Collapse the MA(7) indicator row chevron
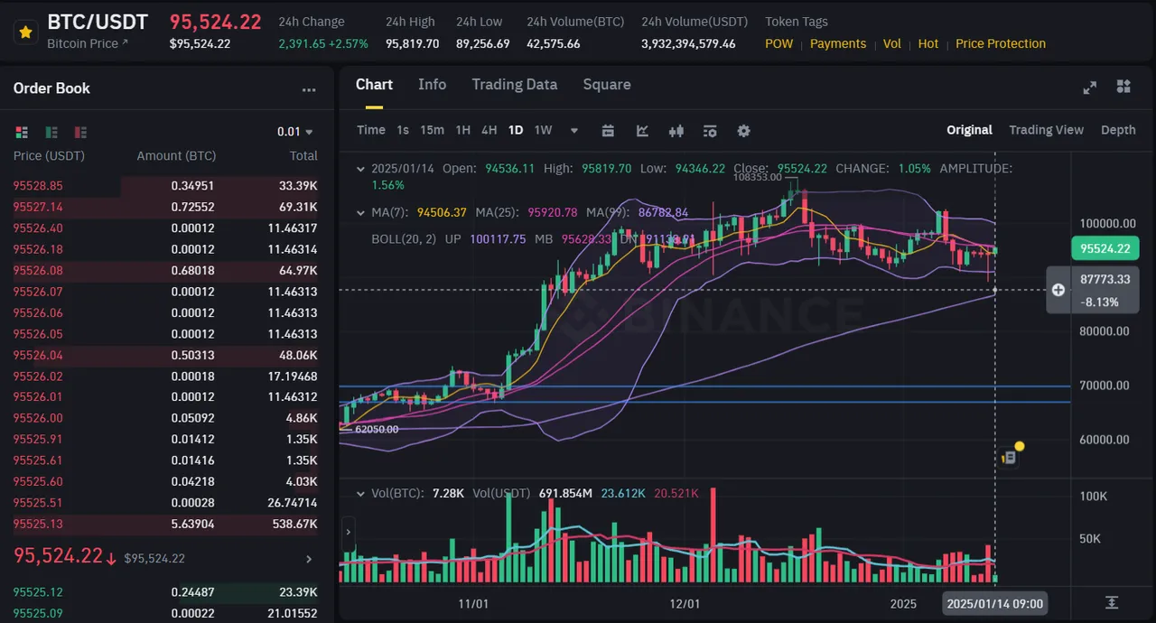The height and width of the screenshot is (623, 1156). coord(361,213)
